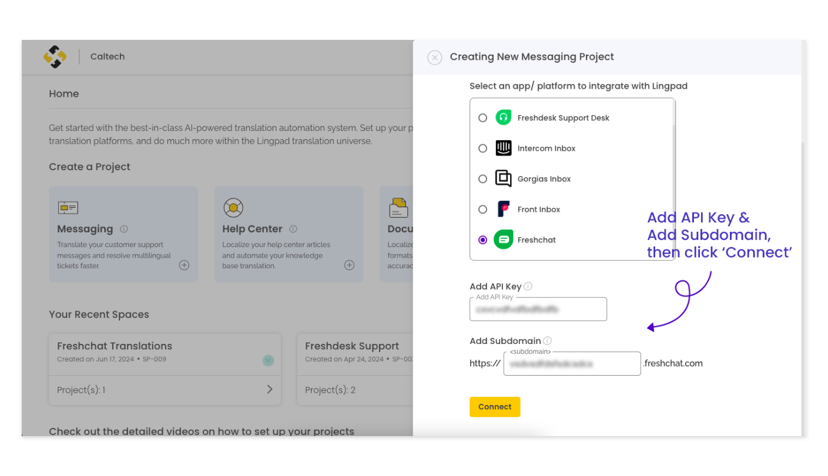Click the Freshchat option label
The width and height of the screenshot is (828, 476).
point(537,240)
